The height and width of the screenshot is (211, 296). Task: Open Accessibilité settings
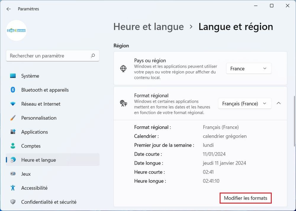(x=34, y=188)
